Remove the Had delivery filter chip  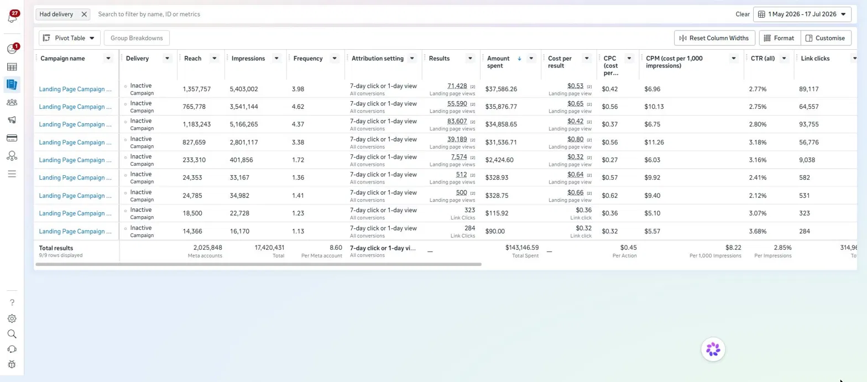point(84,14)
